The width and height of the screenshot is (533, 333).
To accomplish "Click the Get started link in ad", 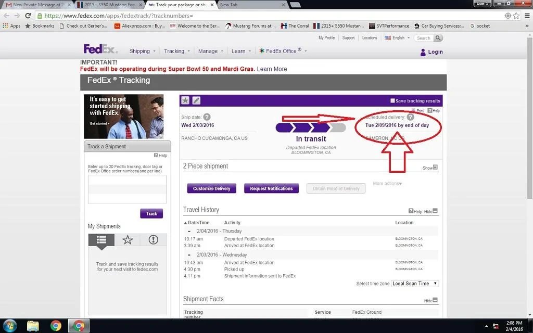I will (99, 124).
